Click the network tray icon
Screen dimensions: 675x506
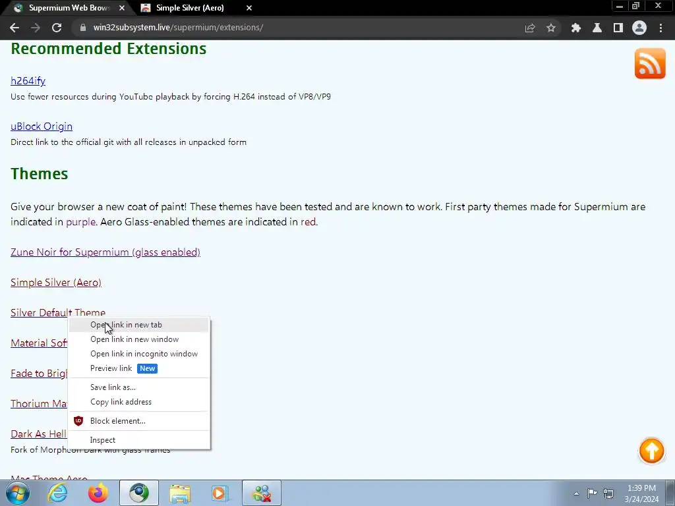608,493
